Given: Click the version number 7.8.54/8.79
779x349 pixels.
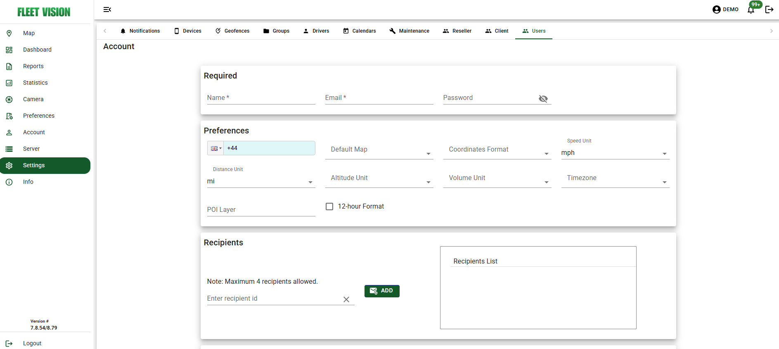Looking at the screenshot, I should (44, 328).
